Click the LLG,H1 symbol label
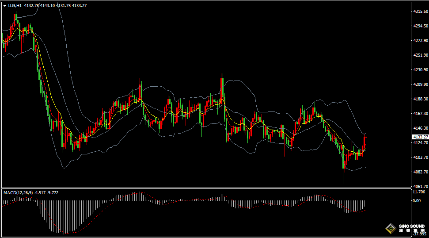The width and height of the screenshot is (429, 238). (15, 5)
